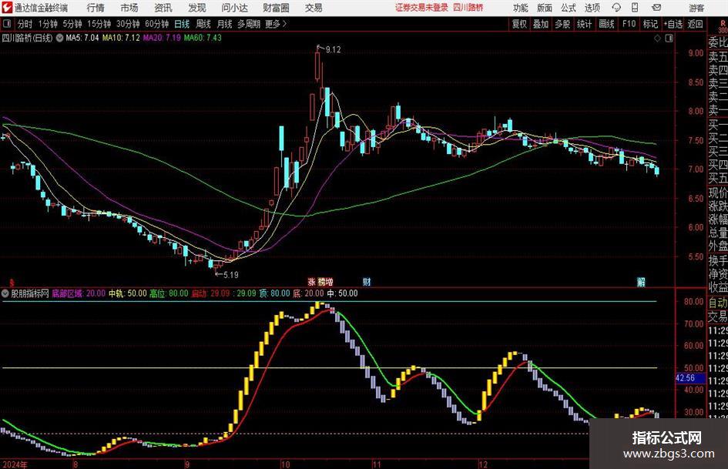Switch to the 周线 weekly tab
The height and width of the screenshot is (469, 728).
(x=203, y=24)
